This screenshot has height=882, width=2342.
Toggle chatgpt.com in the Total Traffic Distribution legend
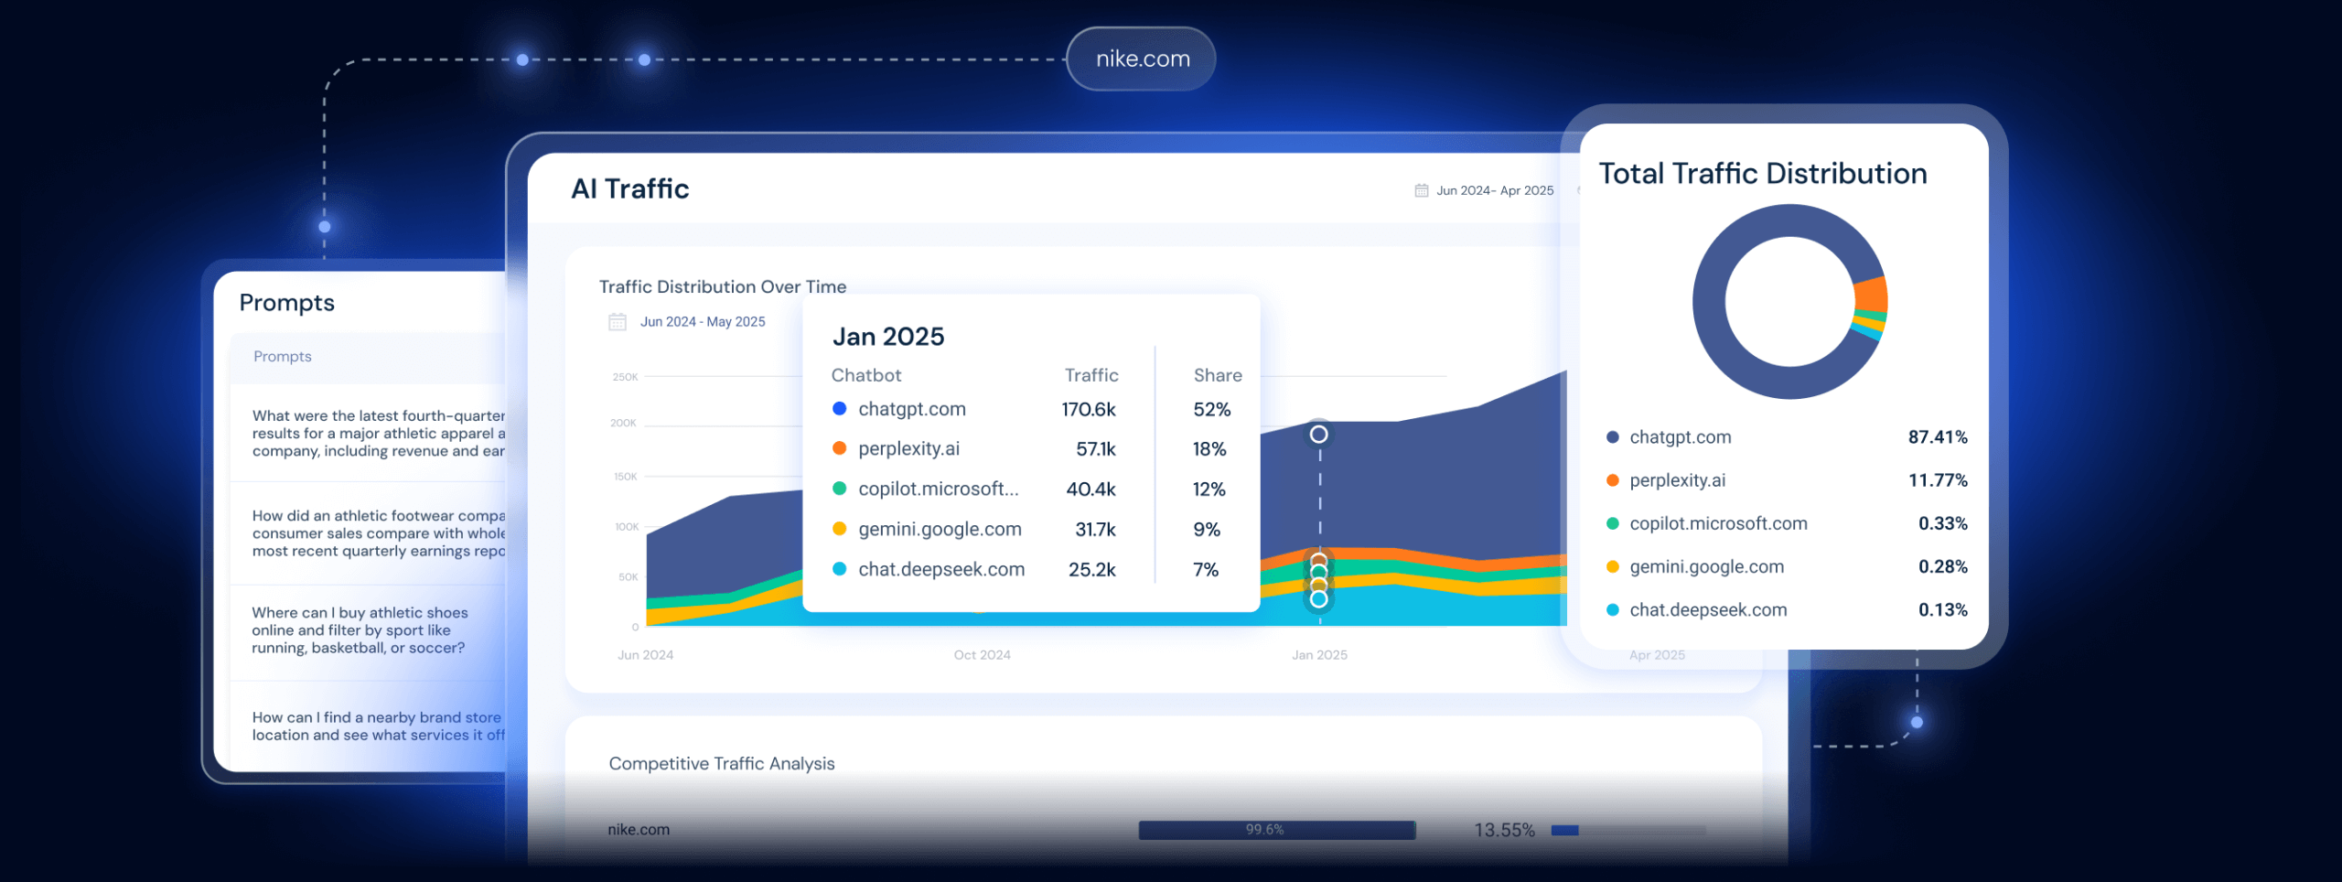pyautogui.click(x=1681, y=436)
